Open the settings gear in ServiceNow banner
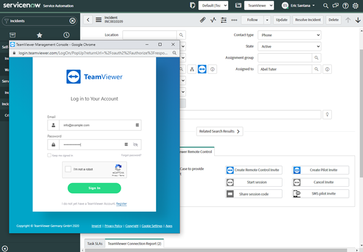Image resolution: width=363 pixels, height=252 pixels. (x=355, y=5)
